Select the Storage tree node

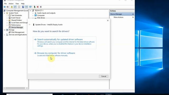point(11,30)
